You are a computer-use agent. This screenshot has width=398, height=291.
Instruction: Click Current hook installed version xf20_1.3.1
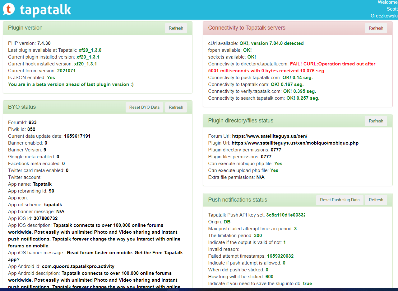86,64
